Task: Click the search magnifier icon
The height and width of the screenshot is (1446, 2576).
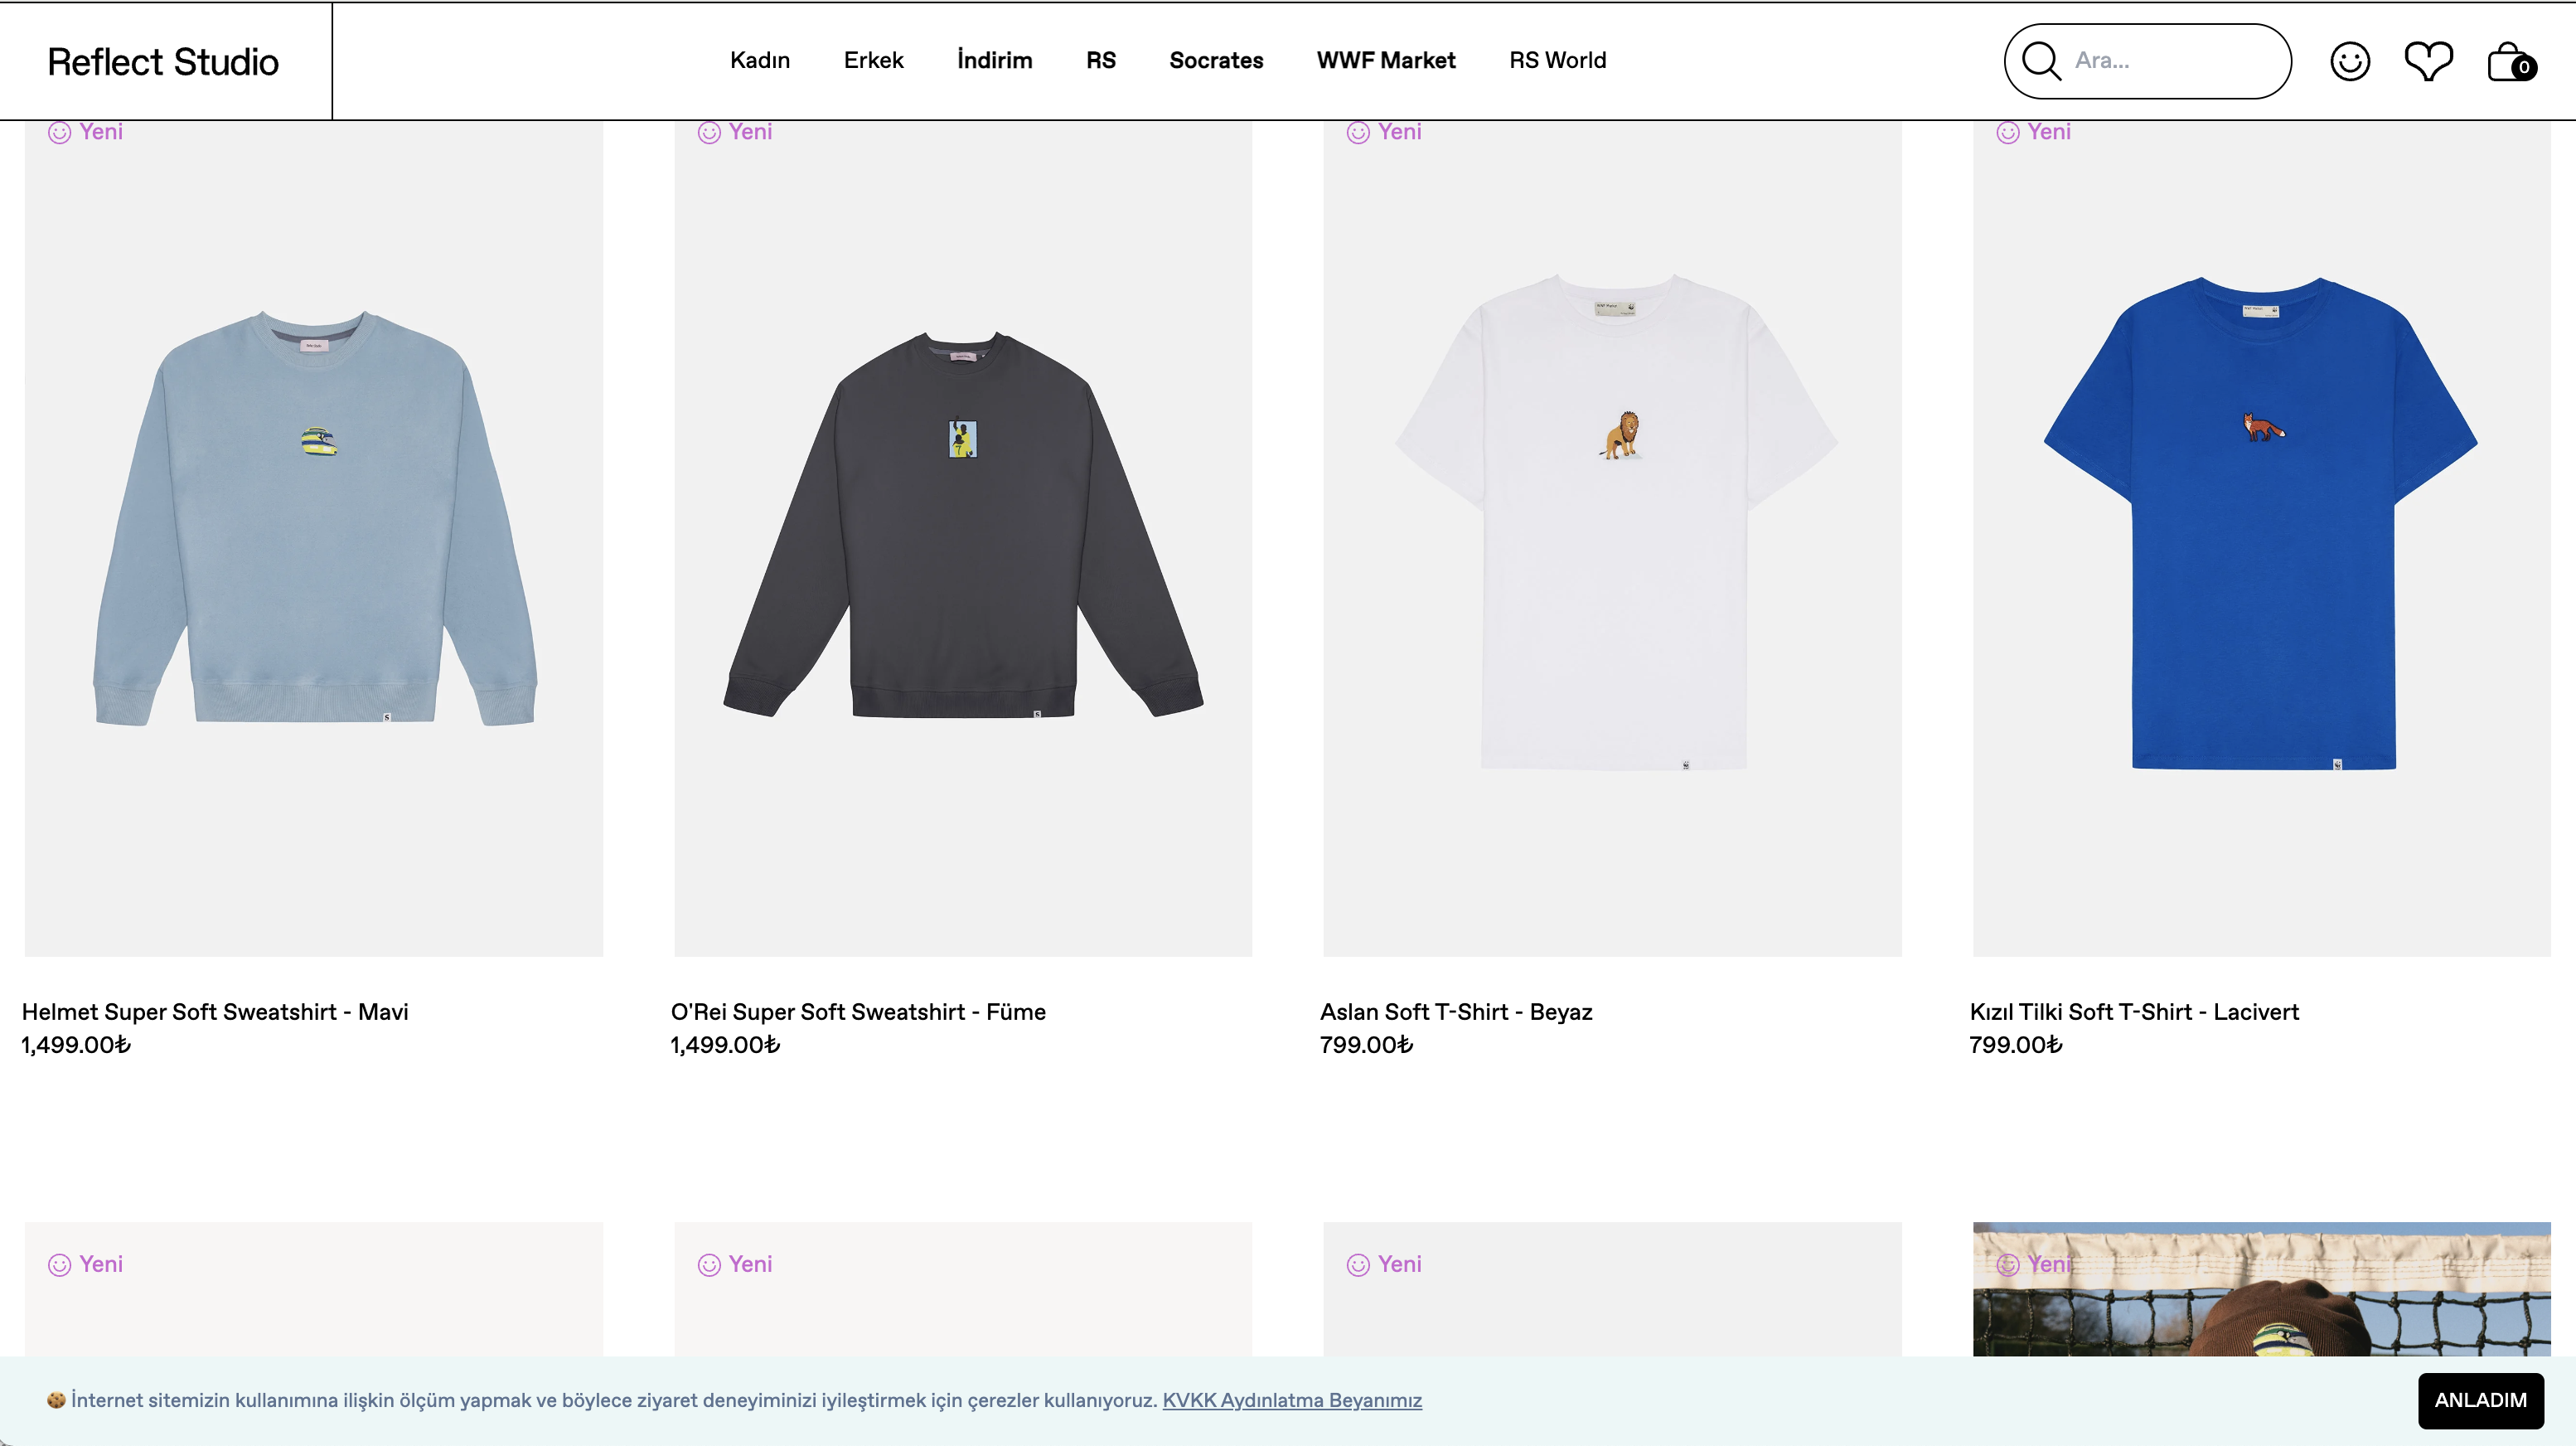Action: tap(2041, 61)
